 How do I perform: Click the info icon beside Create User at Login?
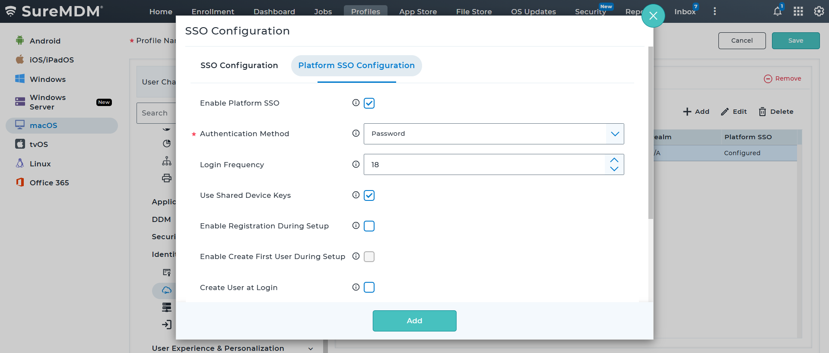(x=356, y=287)
